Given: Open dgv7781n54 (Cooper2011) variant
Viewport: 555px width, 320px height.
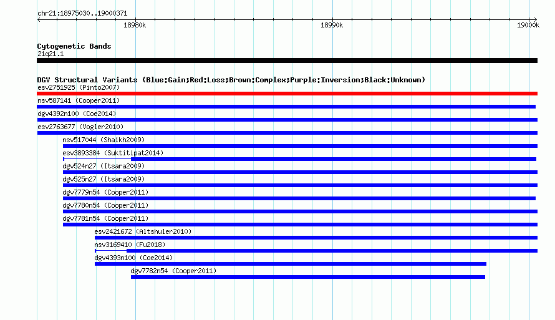Looking at the screenshot, I should (x=105, y=218).
